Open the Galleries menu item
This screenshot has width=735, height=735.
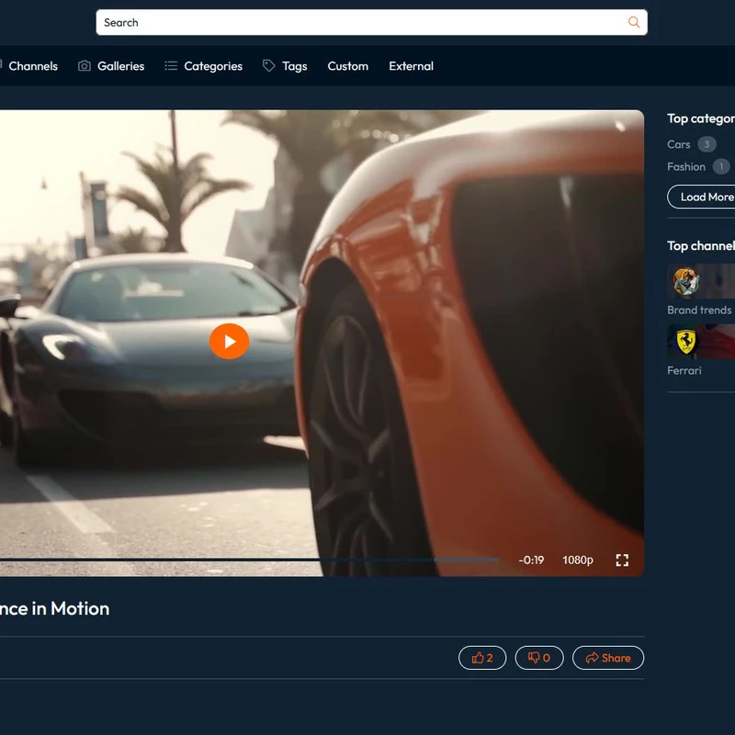[x=112, y=66]
